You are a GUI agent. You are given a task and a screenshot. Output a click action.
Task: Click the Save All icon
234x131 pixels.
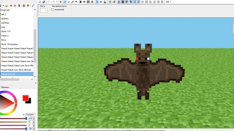coord(44,2)
